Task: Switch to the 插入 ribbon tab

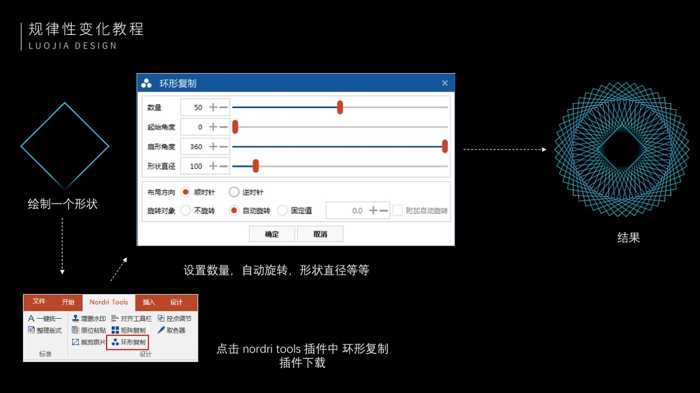Action: point(149,302)
